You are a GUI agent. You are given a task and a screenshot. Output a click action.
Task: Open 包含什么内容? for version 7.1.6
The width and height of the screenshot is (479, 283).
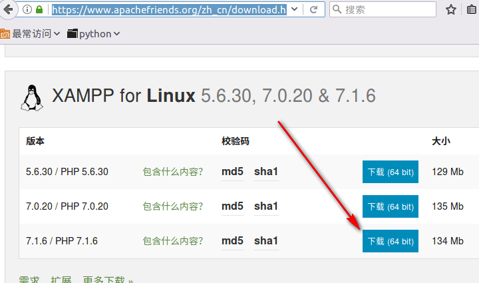(172, 241)
